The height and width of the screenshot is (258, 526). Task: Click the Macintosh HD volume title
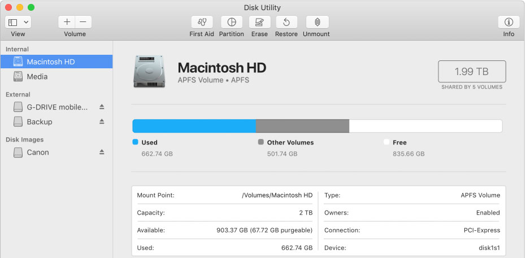click(x=221, y=68)
